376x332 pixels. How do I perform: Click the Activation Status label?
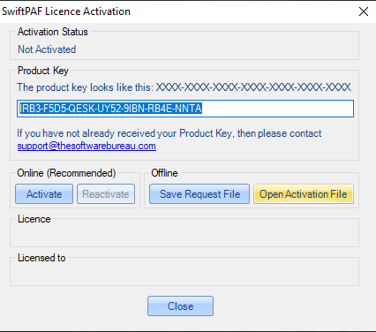(53, 32)
